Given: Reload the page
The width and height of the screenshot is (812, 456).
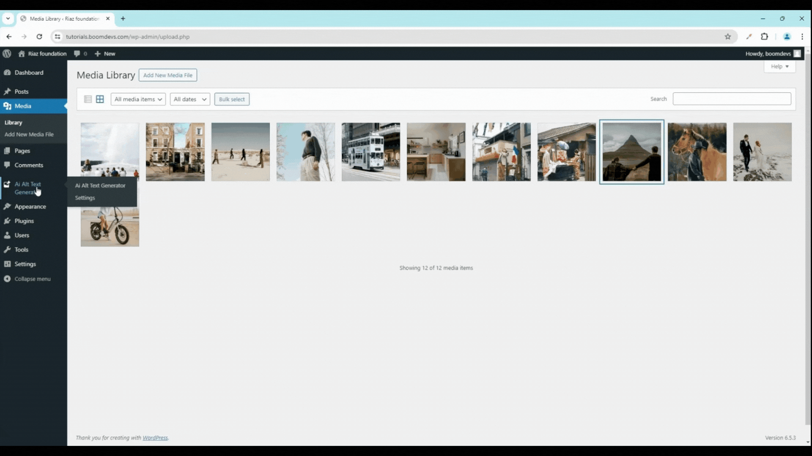Looking at the screenshot, I should 39,37.
